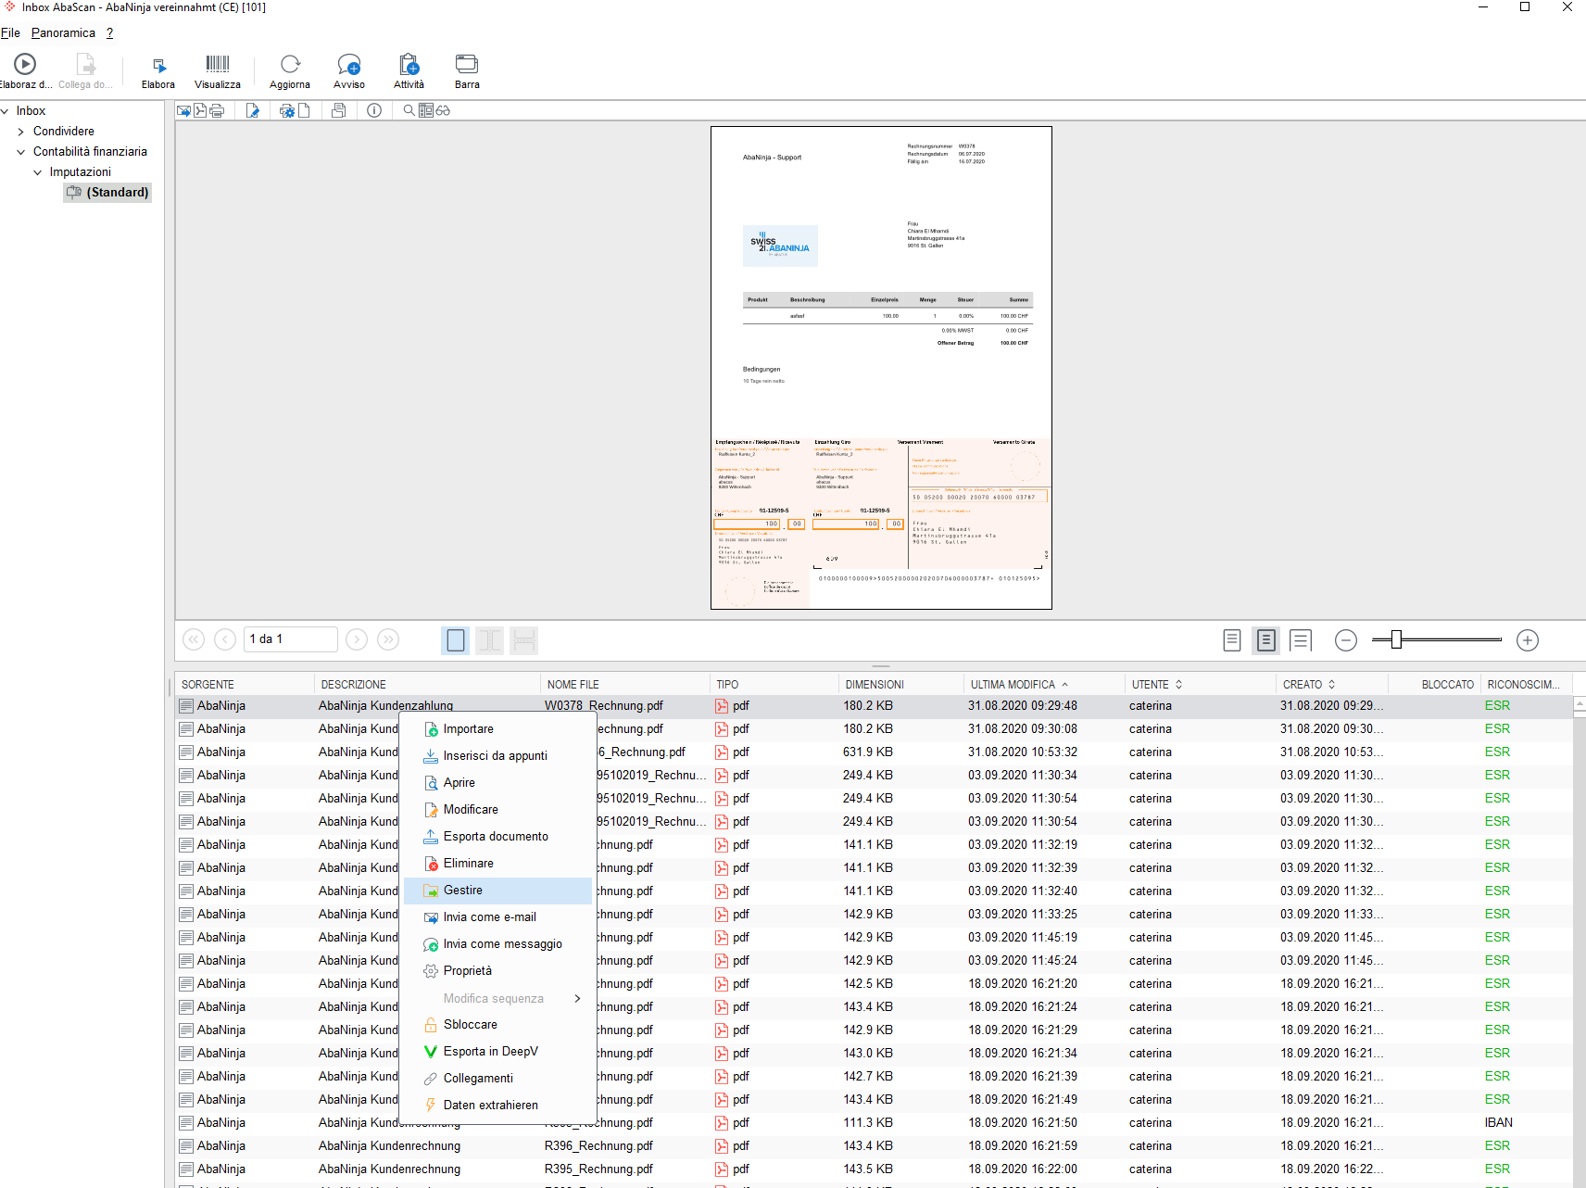Choose Eliminare from the context menu
Viewport: 1586px width, 1188px height.
(498, 864)
